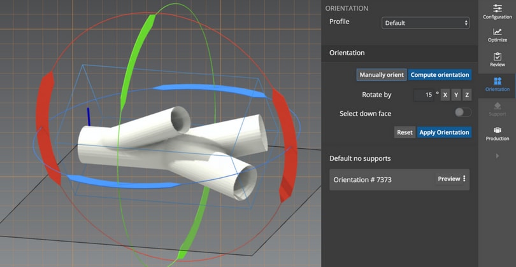Select the Orientation # 7373 row text

(362, 180)
